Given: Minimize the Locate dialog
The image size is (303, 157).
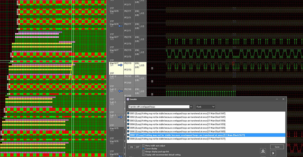Looking at the screenshot, I should tap(277, 99).
